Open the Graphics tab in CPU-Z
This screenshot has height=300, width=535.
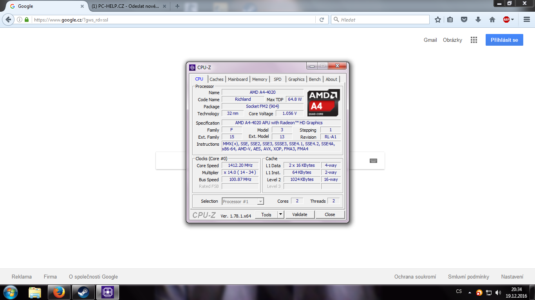296,79
